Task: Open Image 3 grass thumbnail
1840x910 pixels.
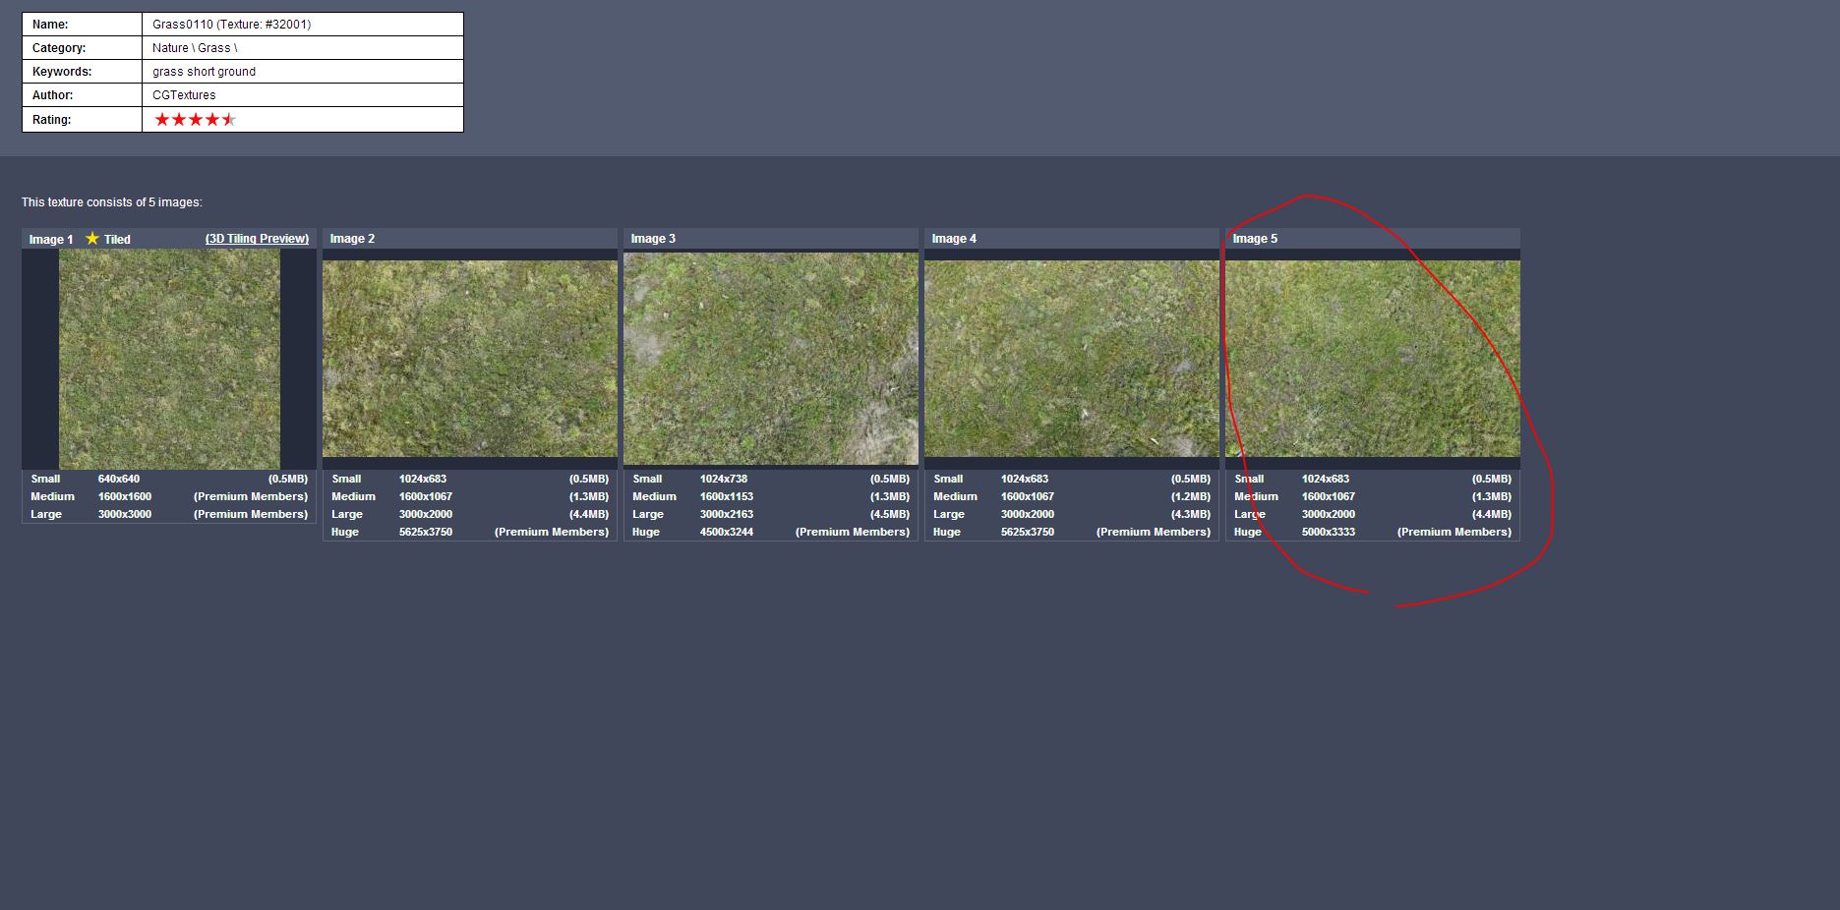Action: pyautogui.click(x=771, y=359)
